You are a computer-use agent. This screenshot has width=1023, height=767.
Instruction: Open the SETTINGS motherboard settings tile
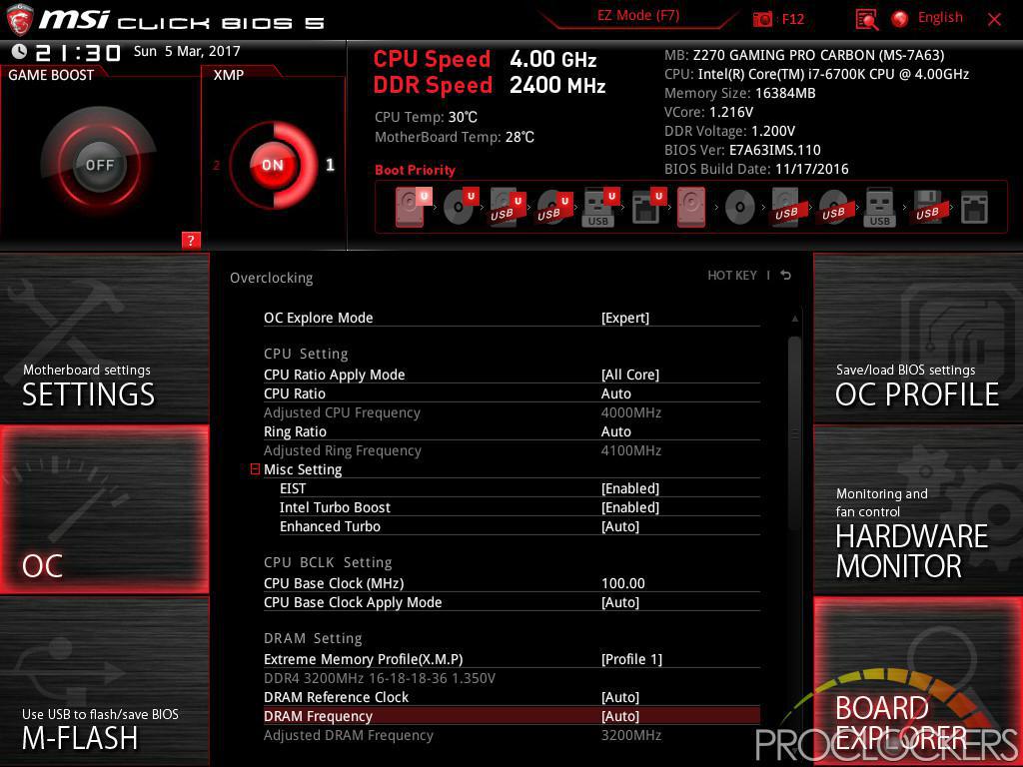tap(104, 338)
